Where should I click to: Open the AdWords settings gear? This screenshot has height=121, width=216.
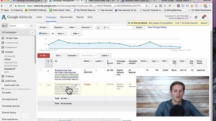196,17
